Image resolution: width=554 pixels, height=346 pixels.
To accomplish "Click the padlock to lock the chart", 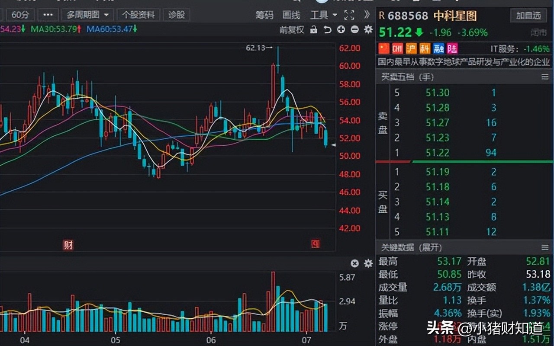I will (x=313, y=30).
